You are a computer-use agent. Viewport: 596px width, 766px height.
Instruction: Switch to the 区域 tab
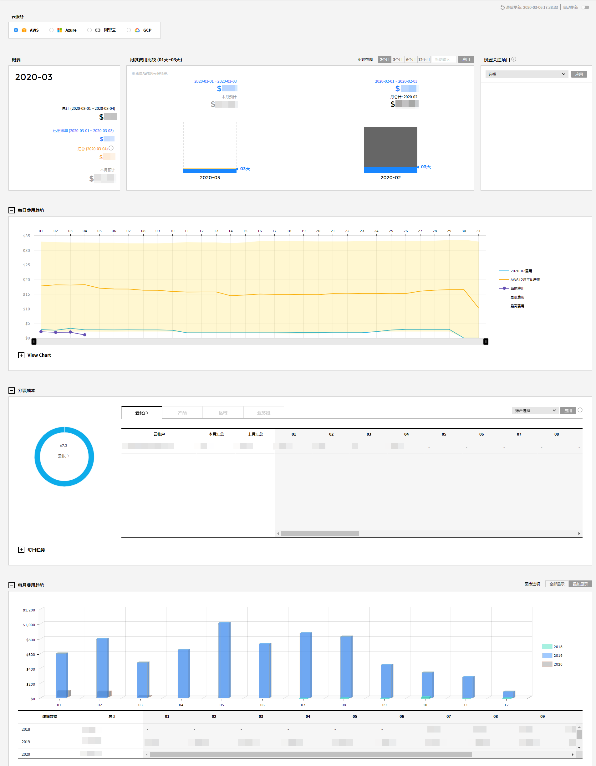click(223, 413)
